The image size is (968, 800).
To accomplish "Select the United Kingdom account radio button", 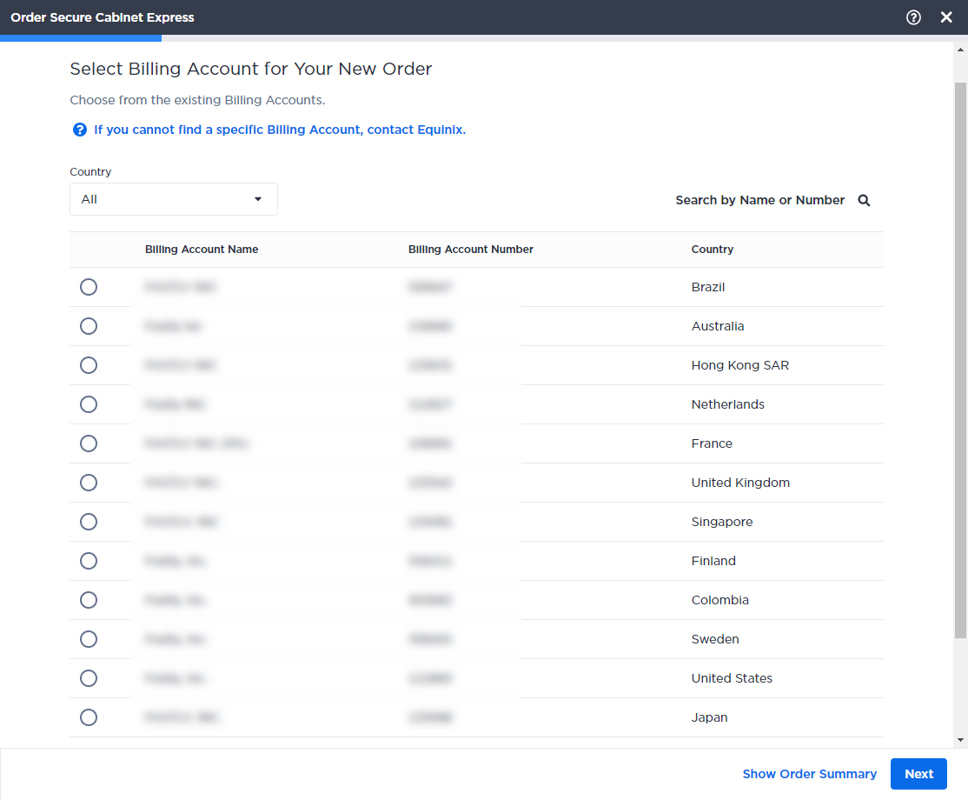I will coord(89,483).
